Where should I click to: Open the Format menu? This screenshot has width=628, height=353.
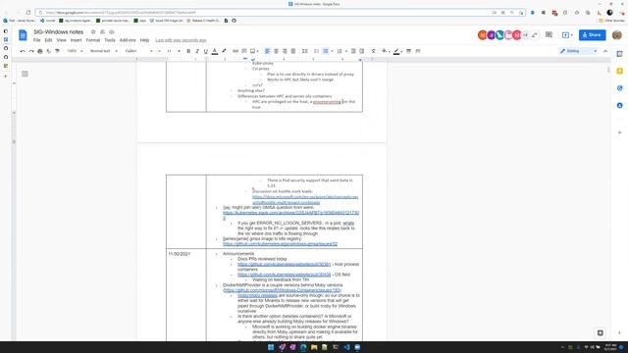93,40
